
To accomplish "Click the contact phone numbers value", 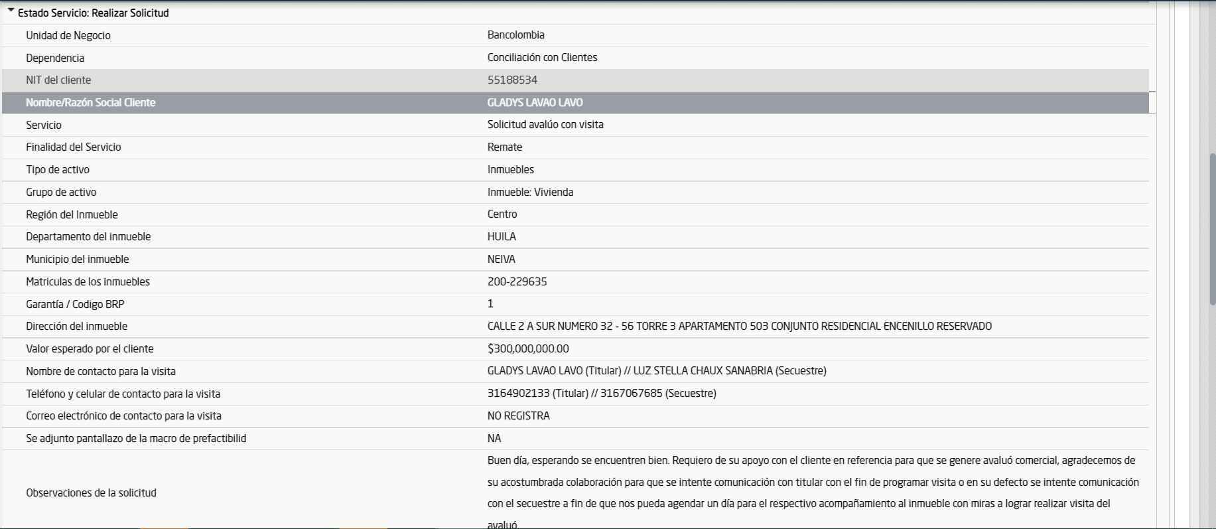I will 601,394.
